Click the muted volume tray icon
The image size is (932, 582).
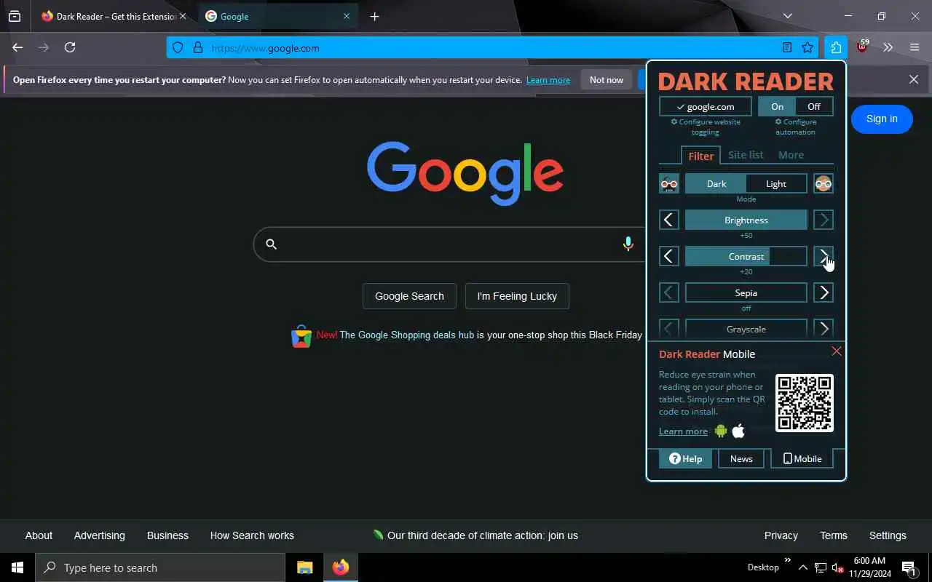tap(837, 567)
